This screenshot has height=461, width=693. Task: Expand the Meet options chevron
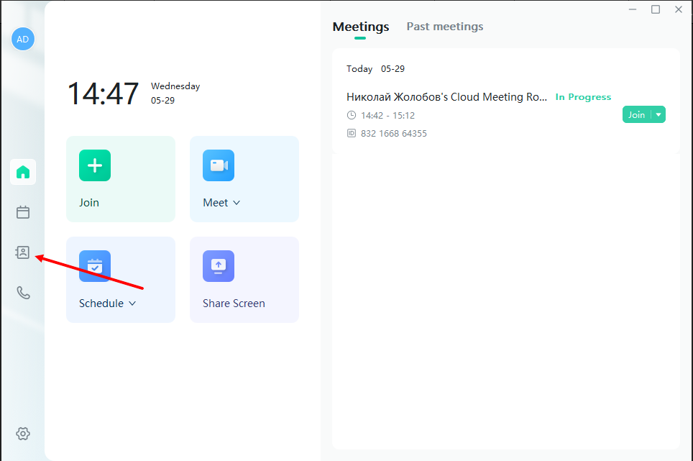[x=237, y=202]
